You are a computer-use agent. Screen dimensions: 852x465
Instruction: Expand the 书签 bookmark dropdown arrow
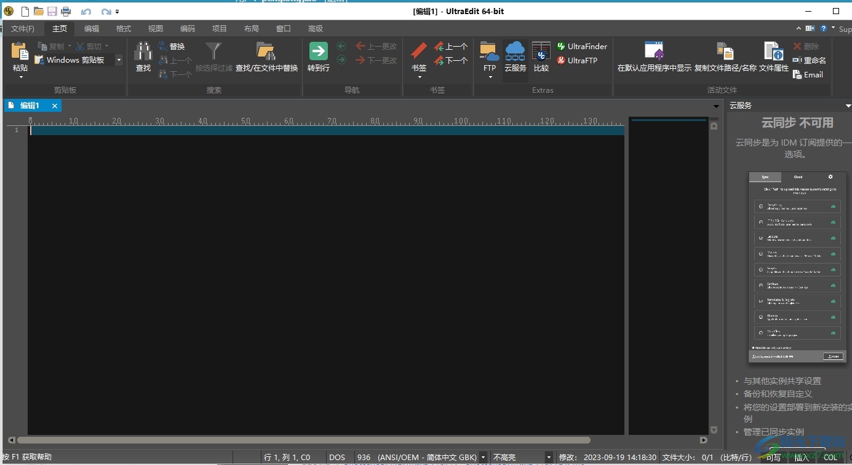point(419,77)
